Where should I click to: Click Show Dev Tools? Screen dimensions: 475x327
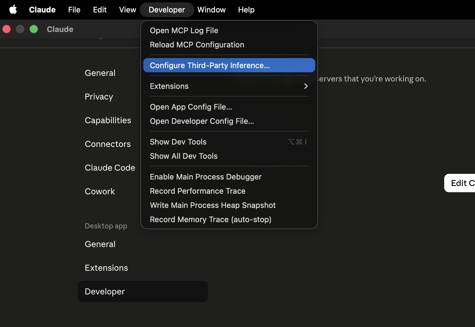point(229,142)
